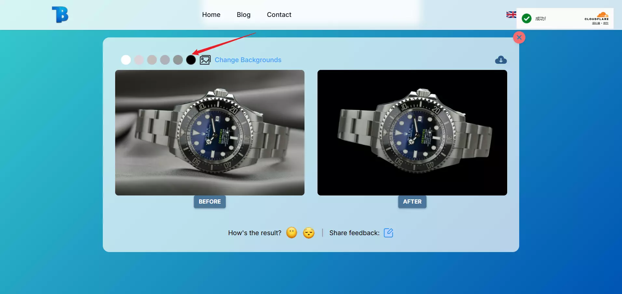Rate result with the neutral face emoji

pyautogui.click(x=291, y=233)
